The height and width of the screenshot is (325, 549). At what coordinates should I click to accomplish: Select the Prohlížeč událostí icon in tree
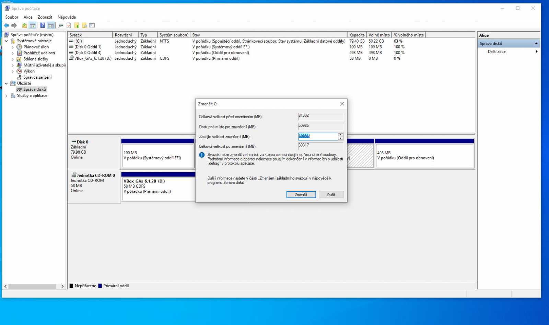19,53
